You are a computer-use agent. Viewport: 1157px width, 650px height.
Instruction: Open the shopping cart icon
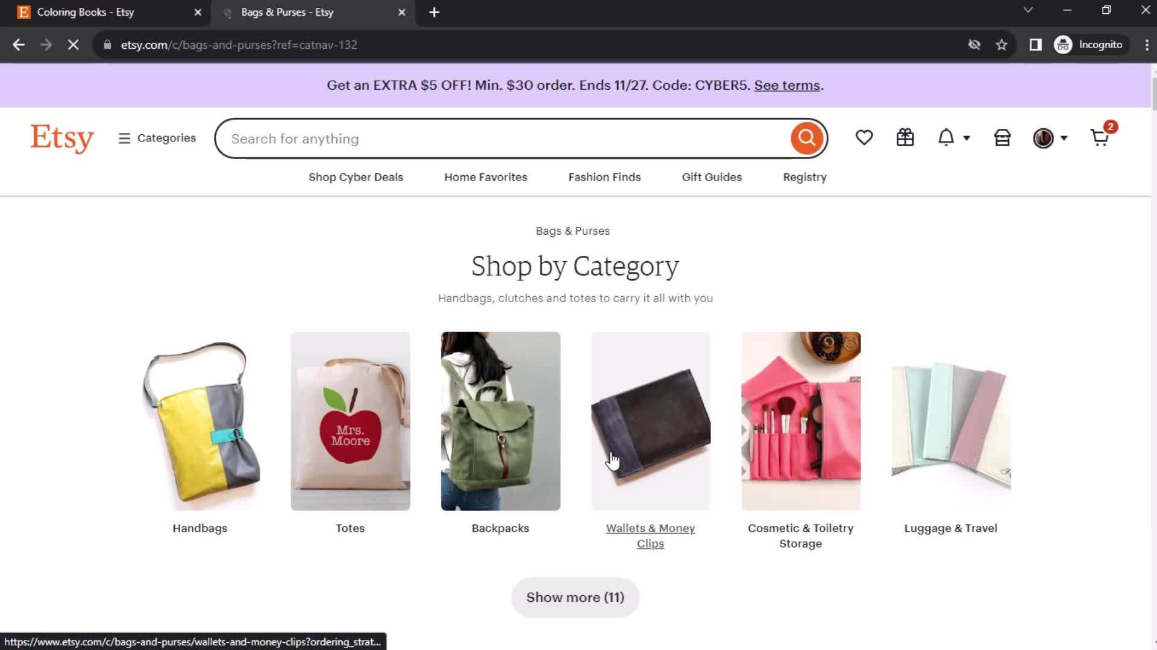(1099, 138)
